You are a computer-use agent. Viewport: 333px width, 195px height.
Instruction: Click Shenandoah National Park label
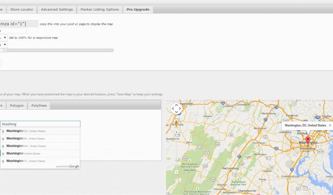click(238, 183)
